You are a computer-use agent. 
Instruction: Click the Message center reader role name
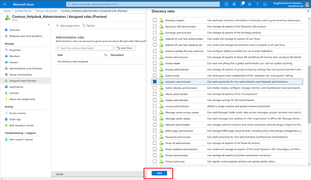coord(178,118)
